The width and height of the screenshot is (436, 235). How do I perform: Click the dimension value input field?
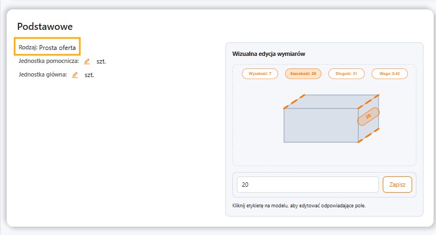(307, 185)
